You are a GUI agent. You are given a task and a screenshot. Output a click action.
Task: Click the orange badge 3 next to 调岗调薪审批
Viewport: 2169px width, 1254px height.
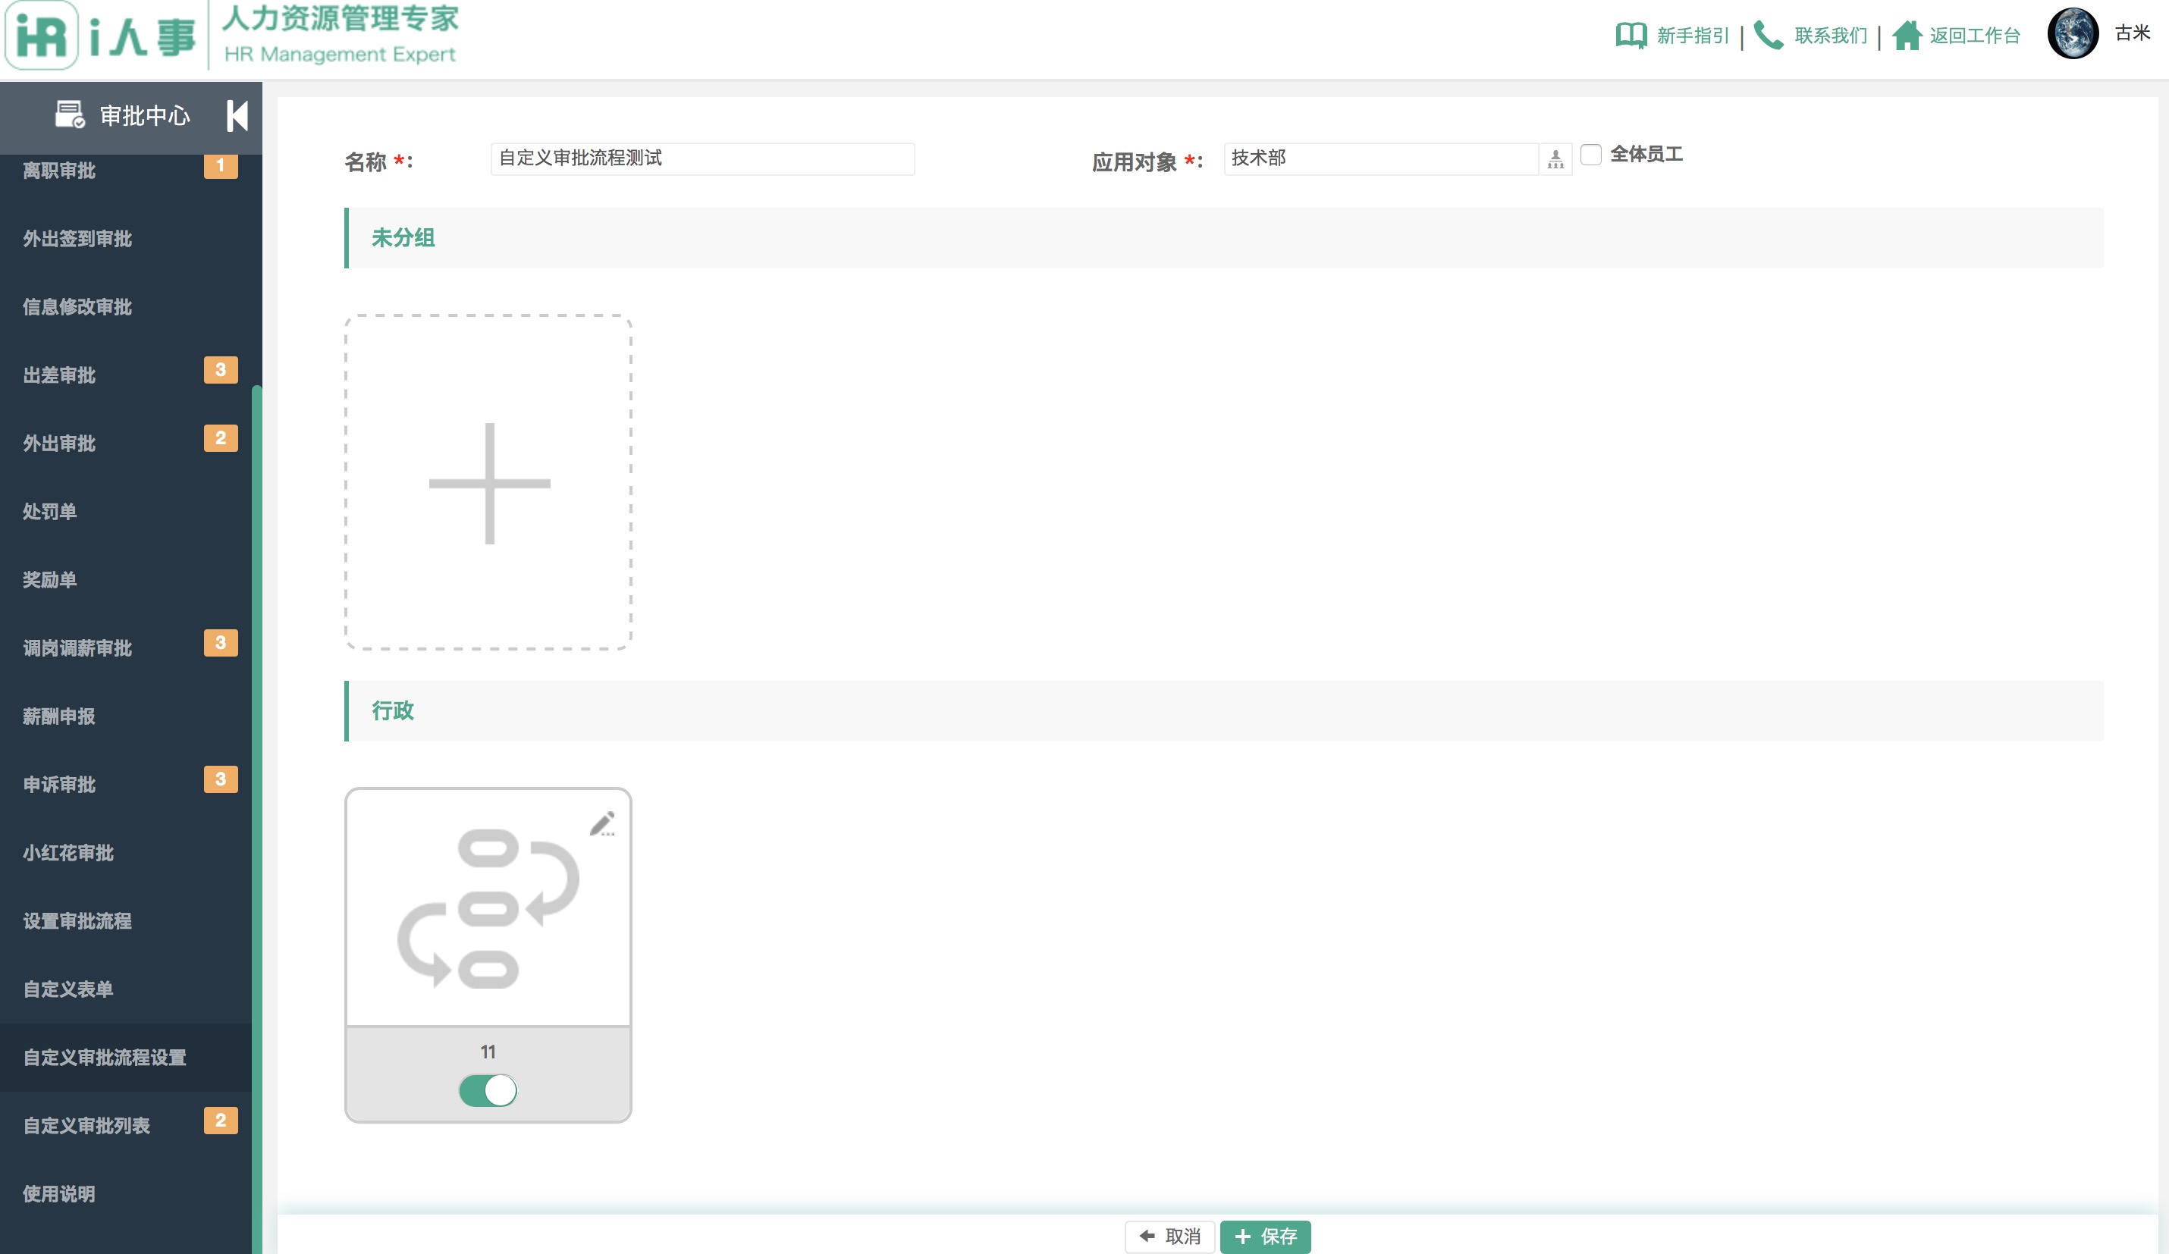pyautogui.click(x=221, y=643)
